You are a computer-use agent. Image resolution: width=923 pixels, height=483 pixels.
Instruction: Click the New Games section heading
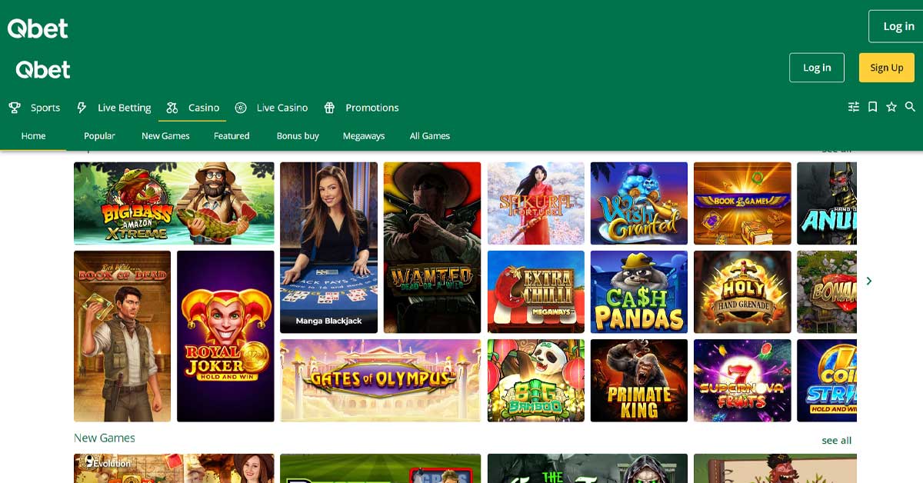click(x=105, y=438)
